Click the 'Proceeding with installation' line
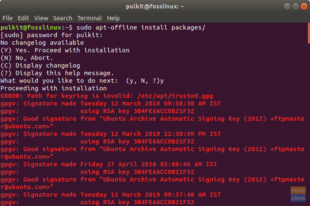Image resolution: width=310 pixels, height=206 pixels. (54, 88)
